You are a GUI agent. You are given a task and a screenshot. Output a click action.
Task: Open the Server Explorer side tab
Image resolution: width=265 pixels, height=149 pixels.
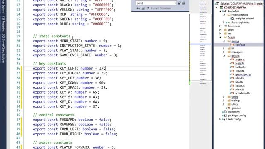pyautogui.click(x=3, y=7)
